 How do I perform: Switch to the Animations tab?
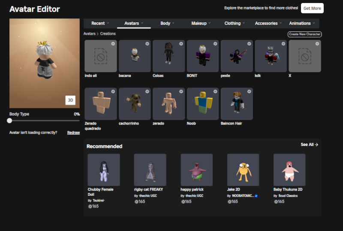pyautogui.click(x=302, y=23)
